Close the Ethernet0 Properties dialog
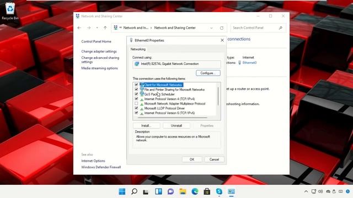353x198 pixels. tap(222, 40)
